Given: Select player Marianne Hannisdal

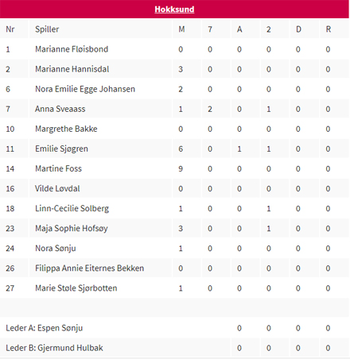Looking at the screenshot, I should pyautogui.click(x=72, y=69).
